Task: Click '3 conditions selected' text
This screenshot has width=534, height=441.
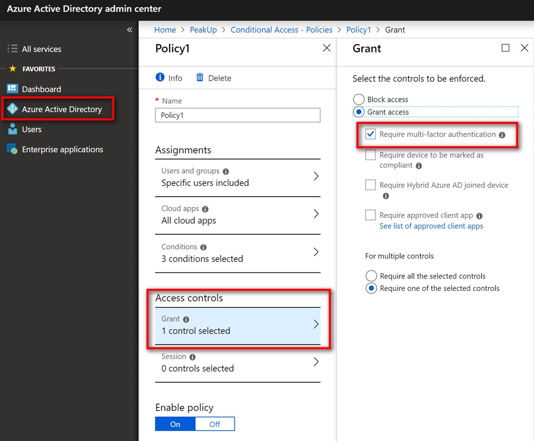Action: pos(202,259)
